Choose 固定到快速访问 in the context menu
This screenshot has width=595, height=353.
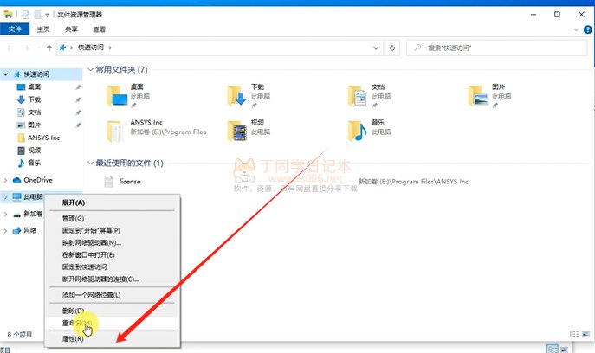[113, 267]
